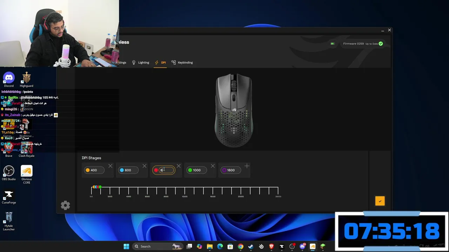Pick the blue color dot of 600 stage

(x=122, y=170)
